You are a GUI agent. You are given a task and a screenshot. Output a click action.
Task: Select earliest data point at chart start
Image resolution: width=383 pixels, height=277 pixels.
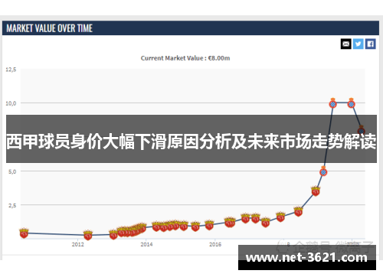(24, 233)
